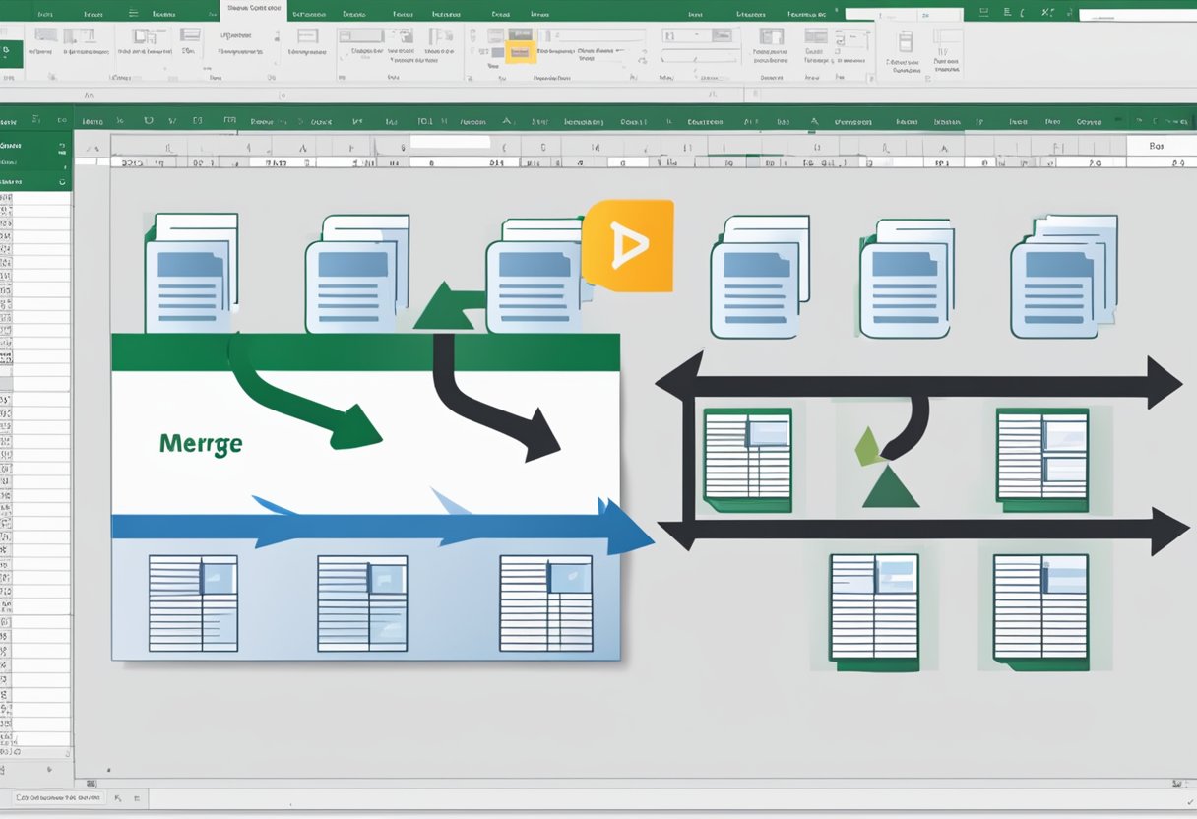Image resolution: width=1197 pixels, height=819 pixels.
Task: Click the orange play arrow badge
Action: (630, 246)
